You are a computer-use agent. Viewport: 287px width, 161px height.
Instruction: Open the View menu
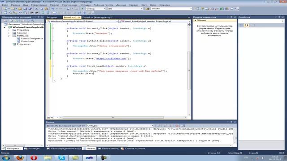point(26,5)
